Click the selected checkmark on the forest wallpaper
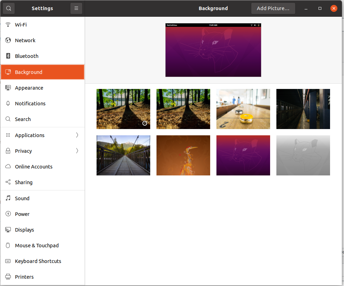Screen dimensions: 344x286 click(145, 123)
